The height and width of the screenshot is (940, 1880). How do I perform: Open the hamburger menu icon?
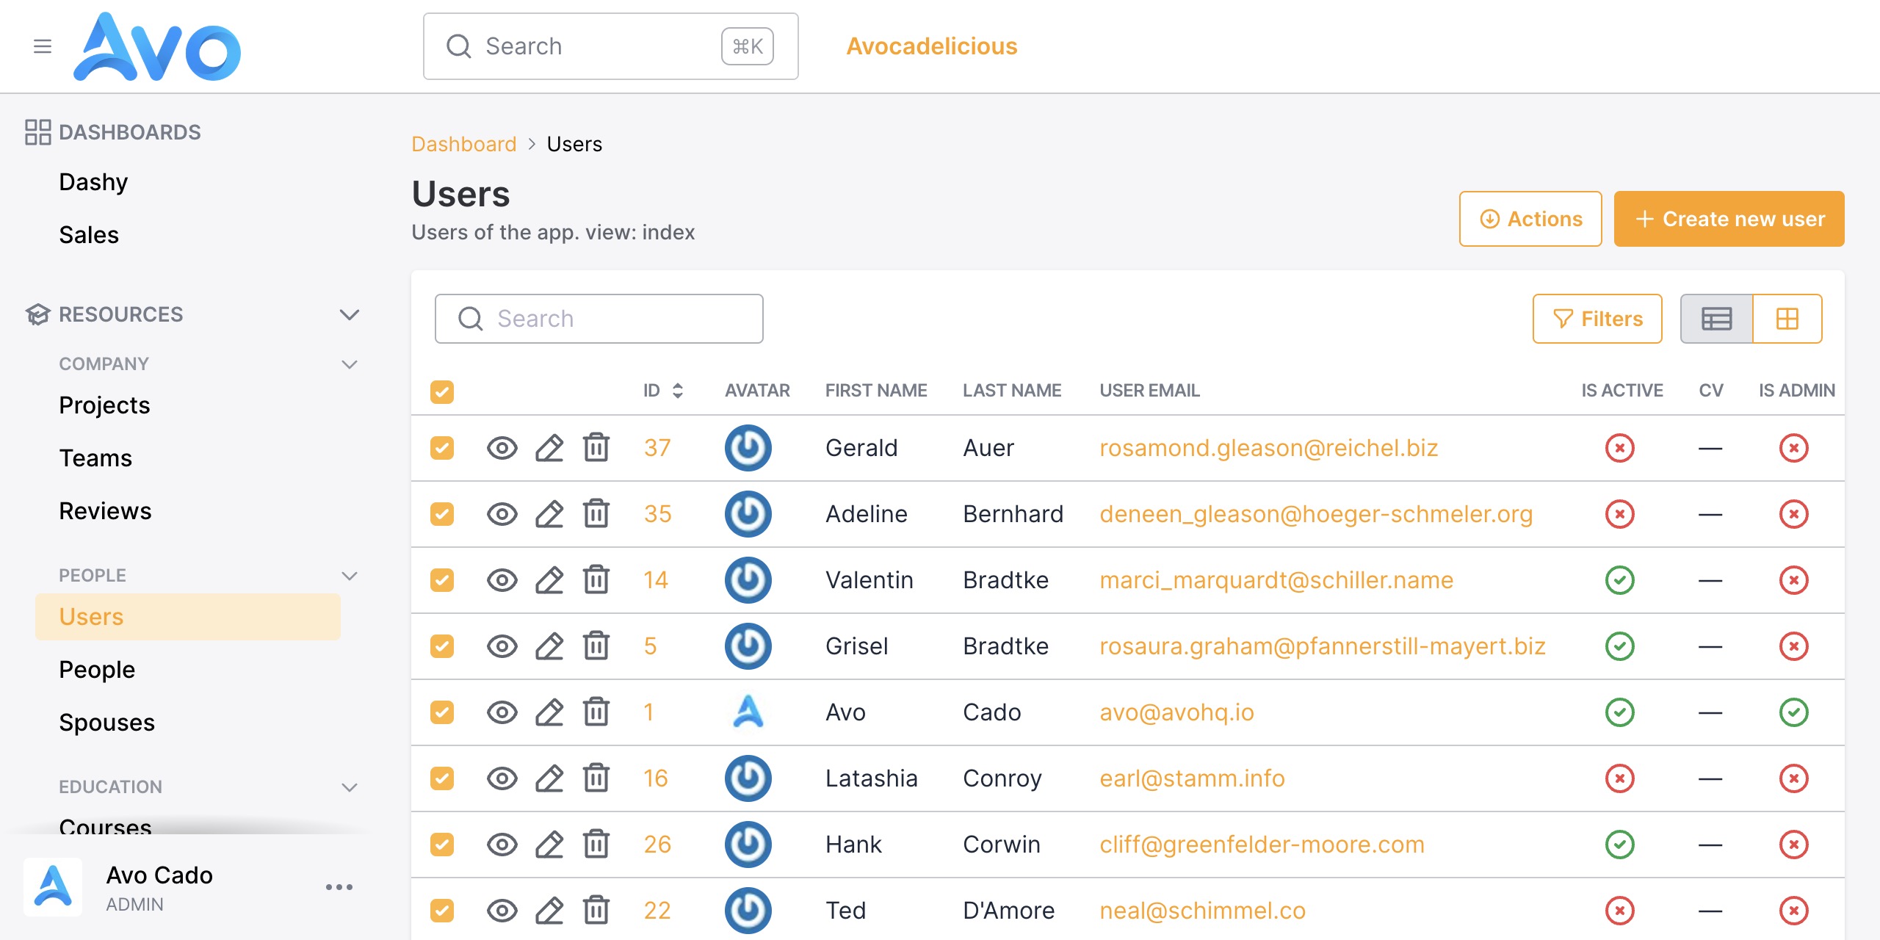(x=43, y=46)
